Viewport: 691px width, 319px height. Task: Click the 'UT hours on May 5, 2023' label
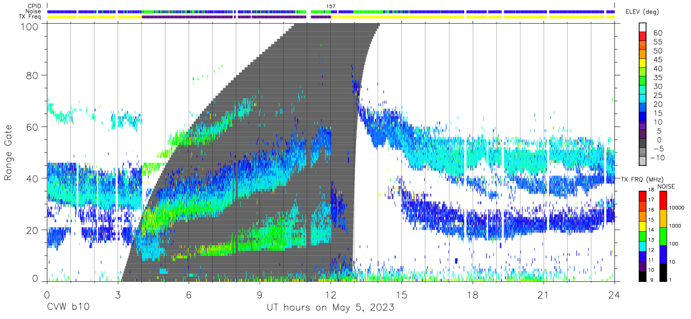[330, 308]
